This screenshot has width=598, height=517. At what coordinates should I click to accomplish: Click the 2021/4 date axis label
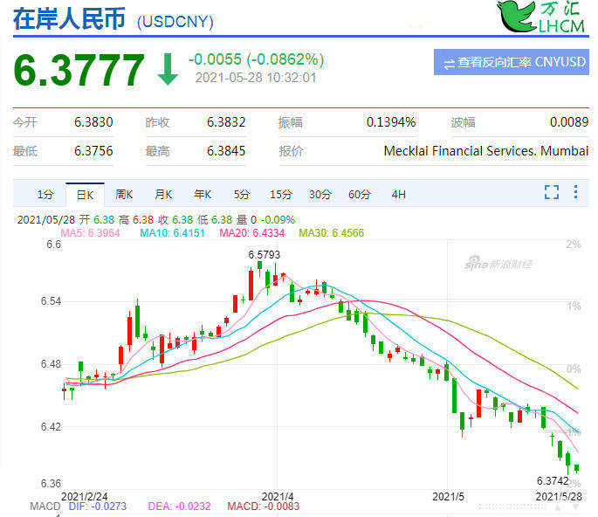point(278,496)
